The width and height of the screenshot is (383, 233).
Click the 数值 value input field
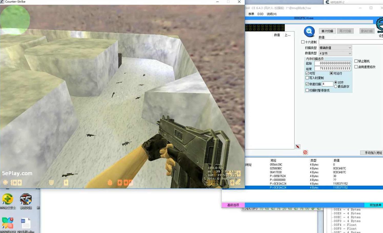coord(350,42)
